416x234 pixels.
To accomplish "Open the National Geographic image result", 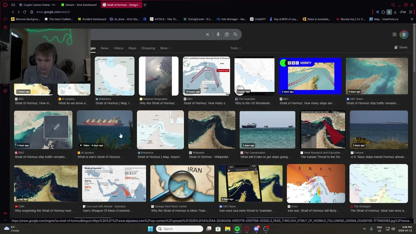I will coord(159,76).
